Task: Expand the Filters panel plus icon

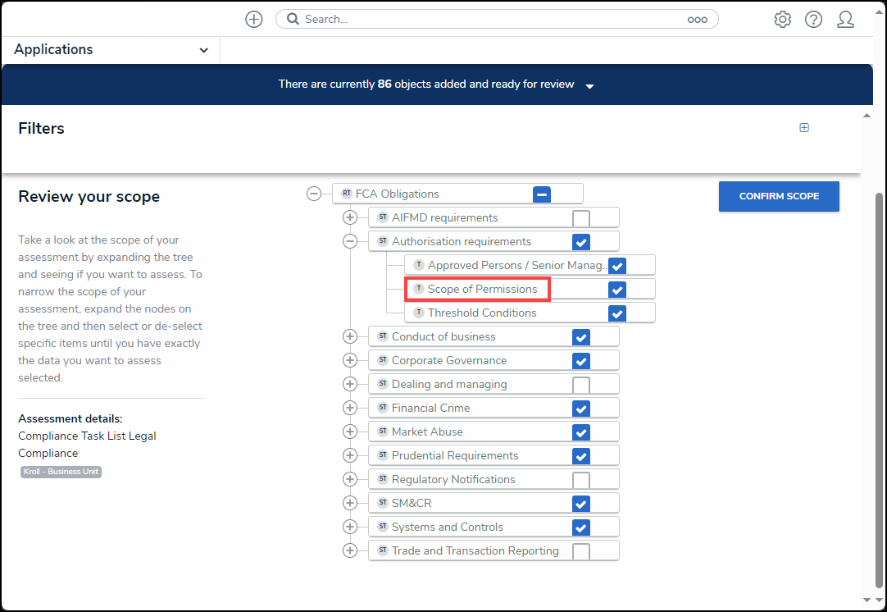Action: pyautogui.click(x=804, y=128)
